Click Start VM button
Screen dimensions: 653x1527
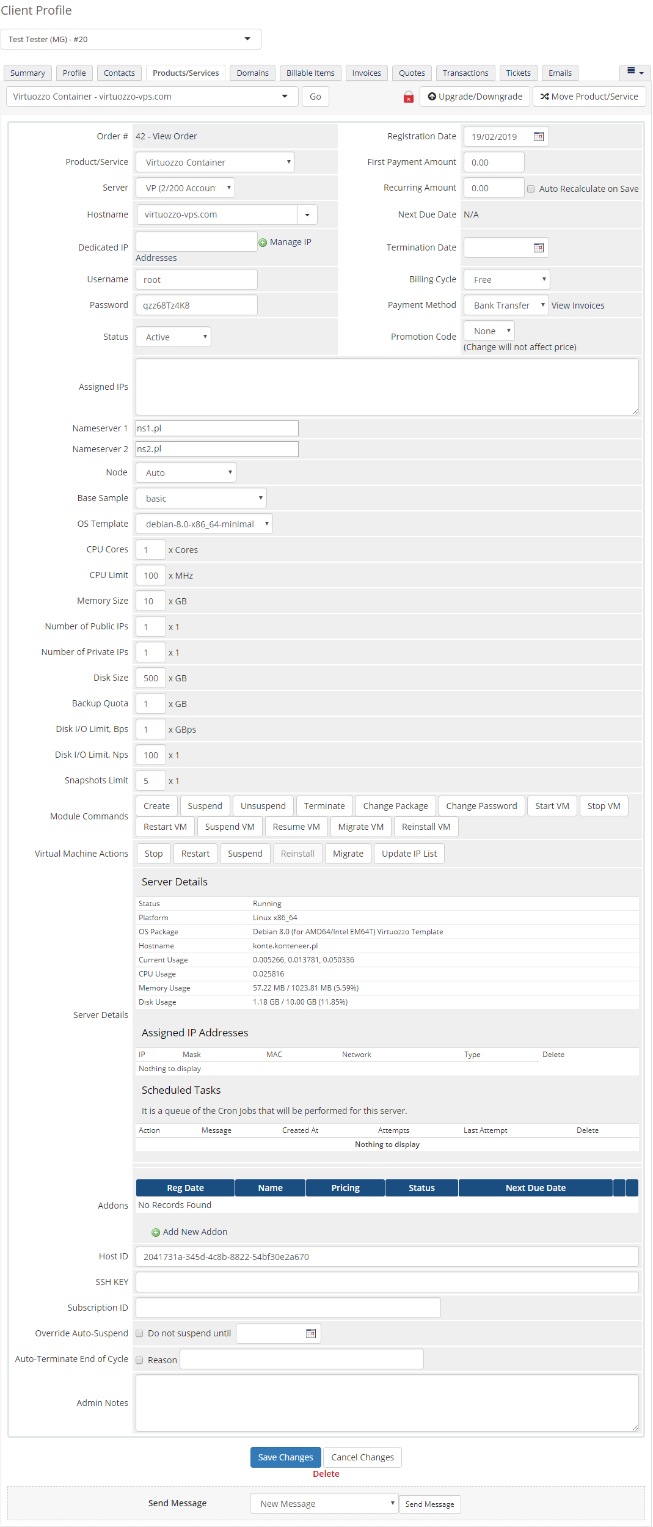[552, 806]
